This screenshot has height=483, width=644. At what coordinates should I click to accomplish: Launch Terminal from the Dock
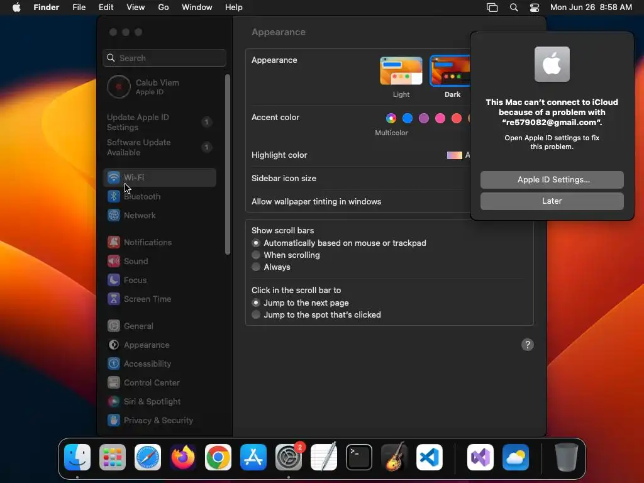coord(359,457)
